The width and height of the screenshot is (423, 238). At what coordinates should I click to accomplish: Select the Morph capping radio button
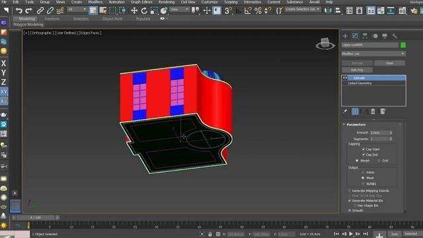pos(357,161)
